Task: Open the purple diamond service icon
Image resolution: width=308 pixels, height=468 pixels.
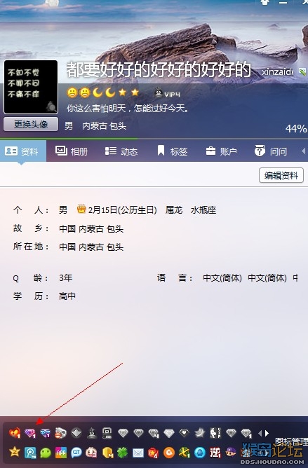Action: tap(30, 433)
